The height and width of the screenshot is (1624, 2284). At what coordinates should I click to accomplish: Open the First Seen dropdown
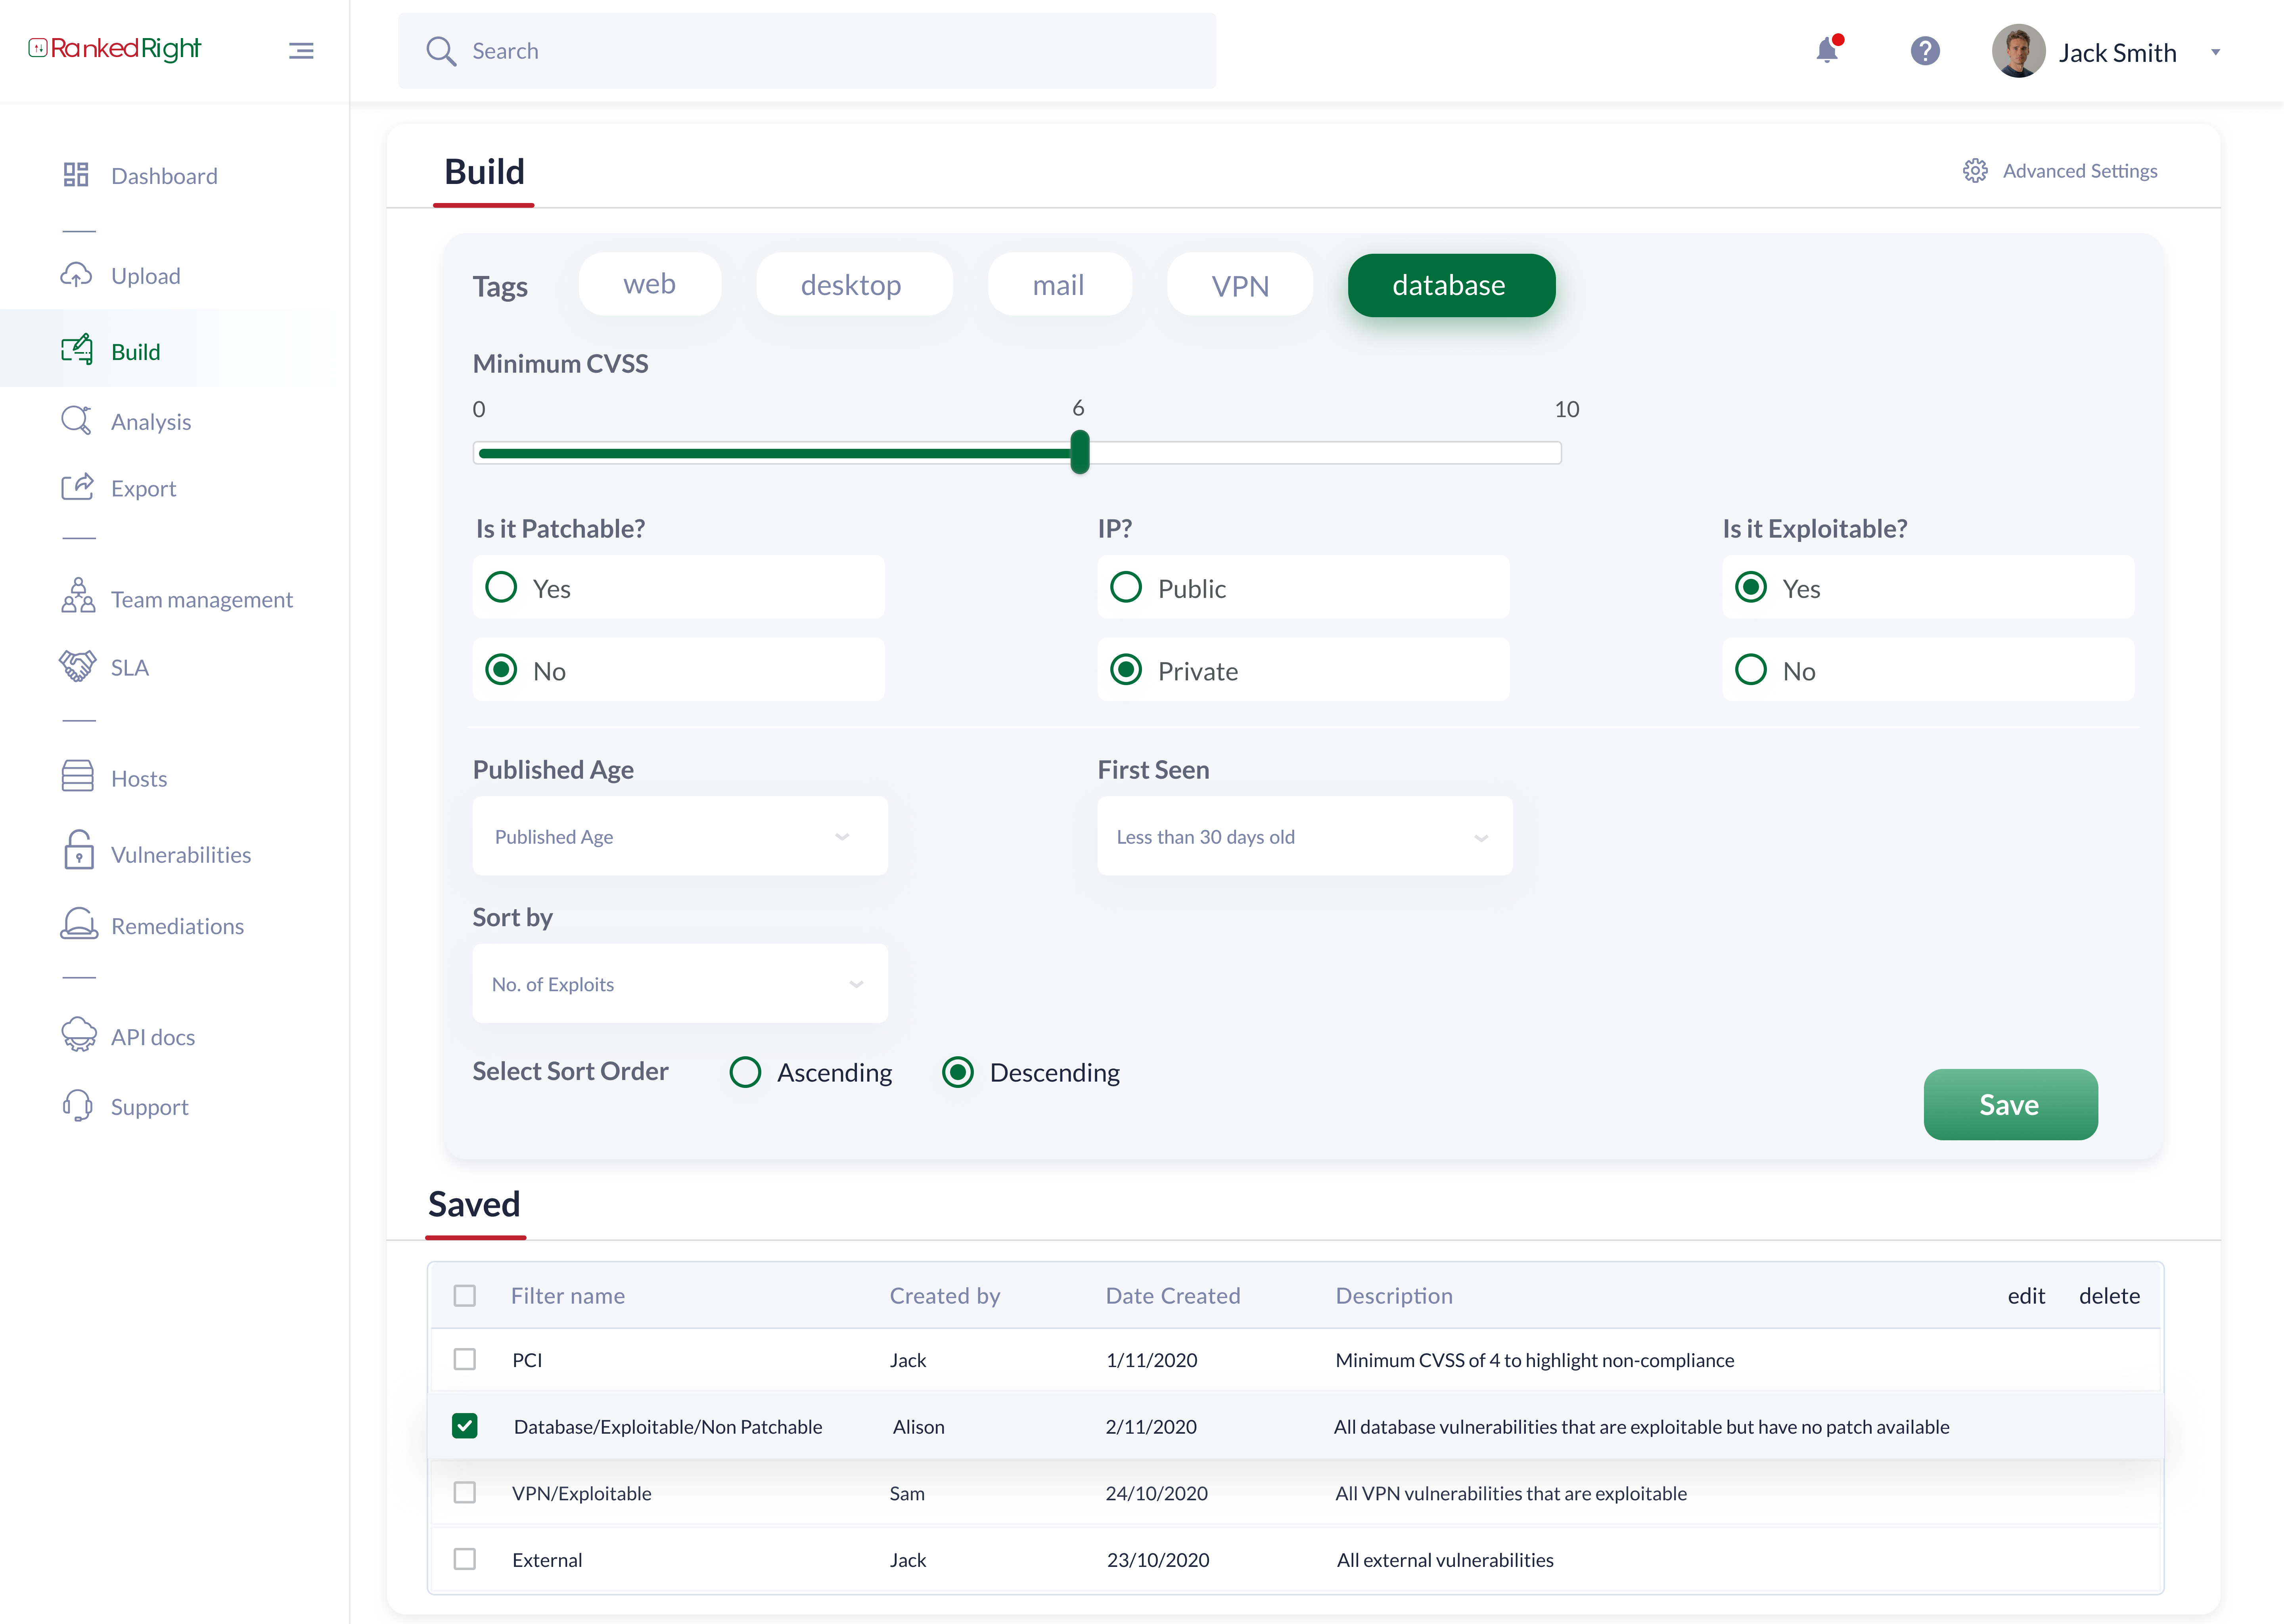point(1304,836)
